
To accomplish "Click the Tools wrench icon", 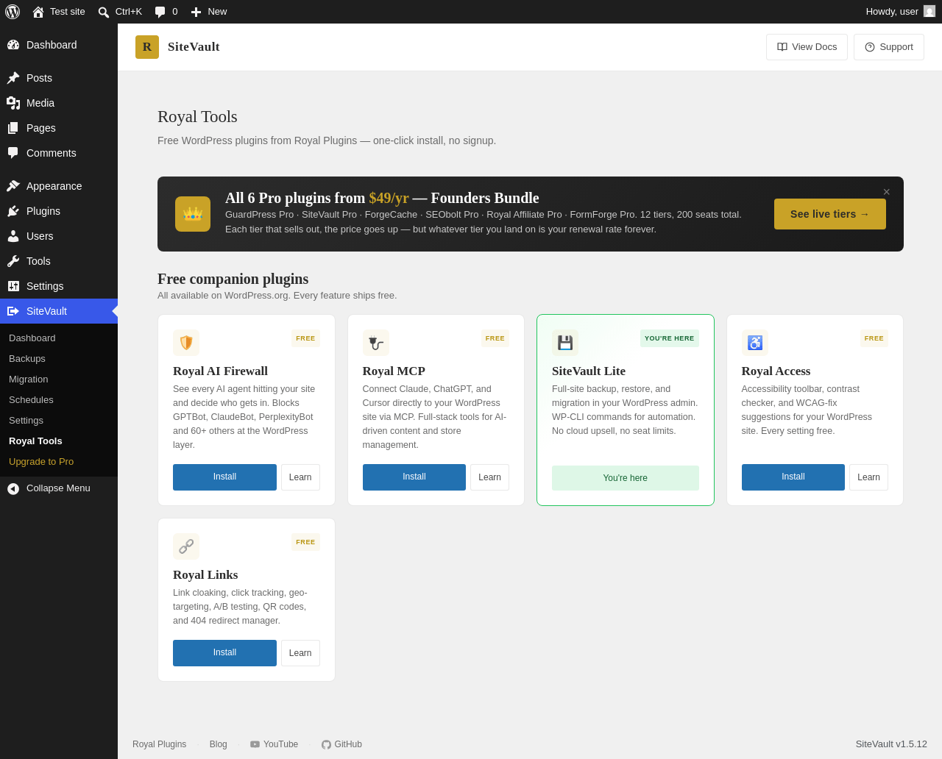I will (13, 261).
